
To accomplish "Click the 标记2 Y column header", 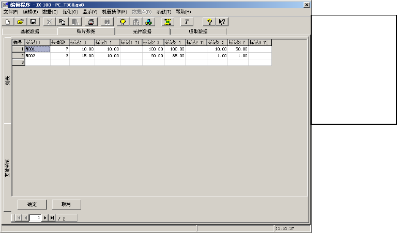I will [175, 42].
